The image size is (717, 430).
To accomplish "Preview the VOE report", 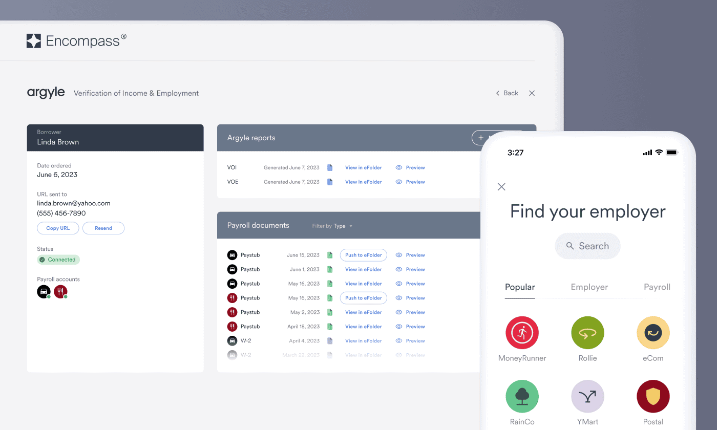I will tap(410, 182).
